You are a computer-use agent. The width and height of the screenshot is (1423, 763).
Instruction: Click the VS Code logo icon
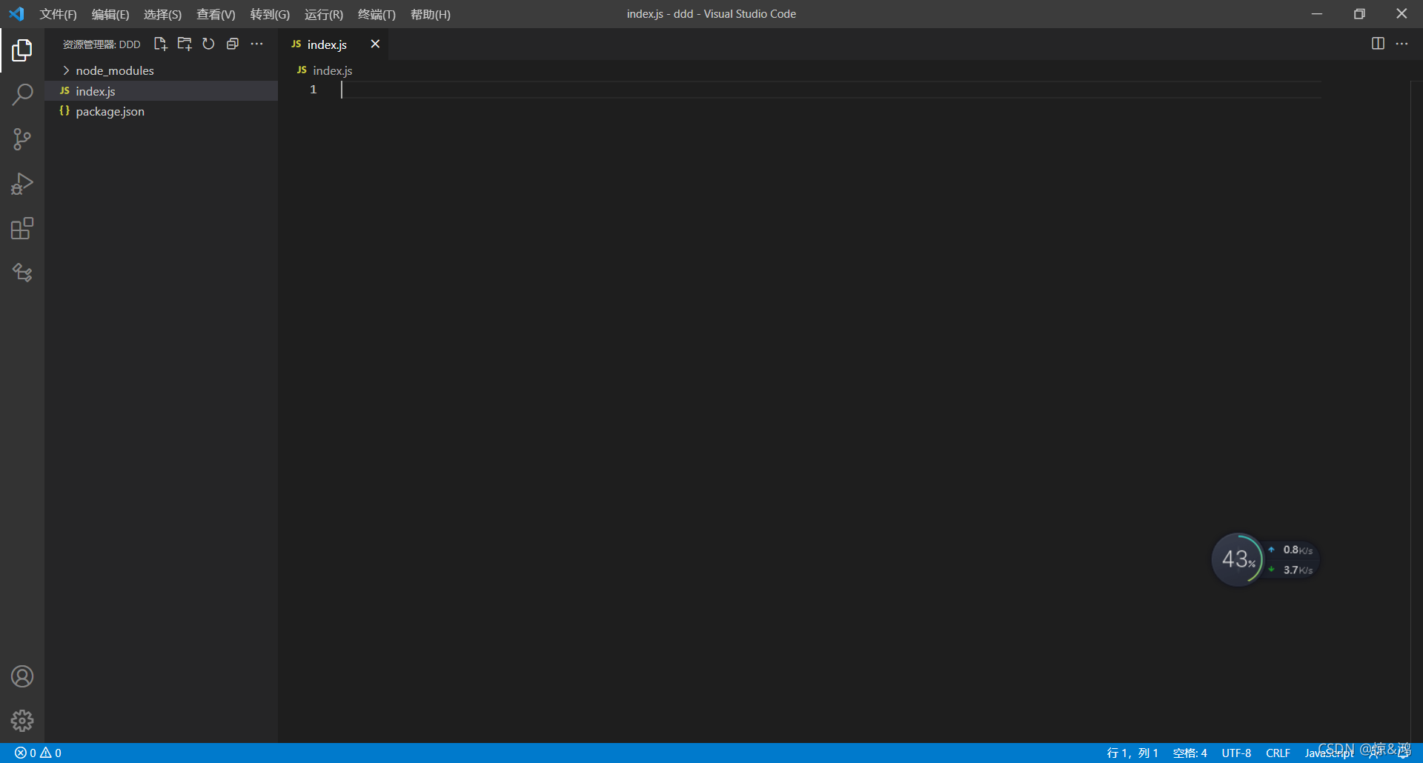[x=16, y=14]
